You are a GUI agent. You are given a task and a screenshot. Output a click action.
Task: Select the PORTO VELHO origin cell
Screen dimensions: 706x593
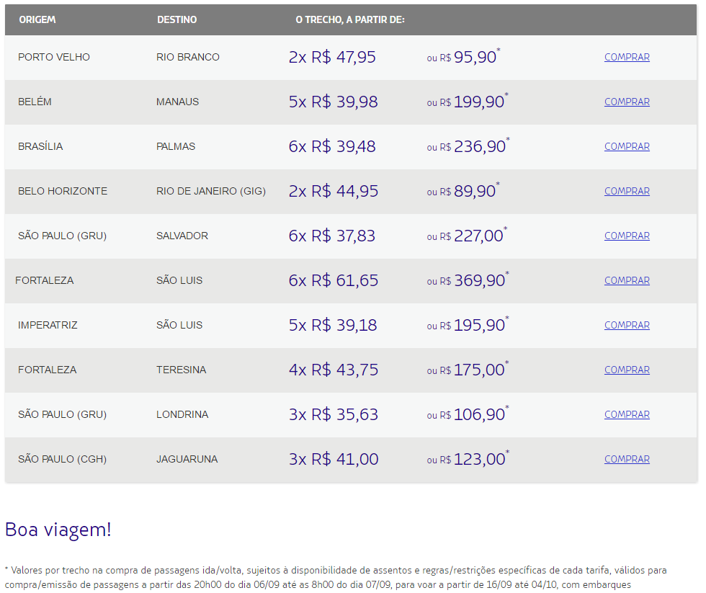click(54, 57)
